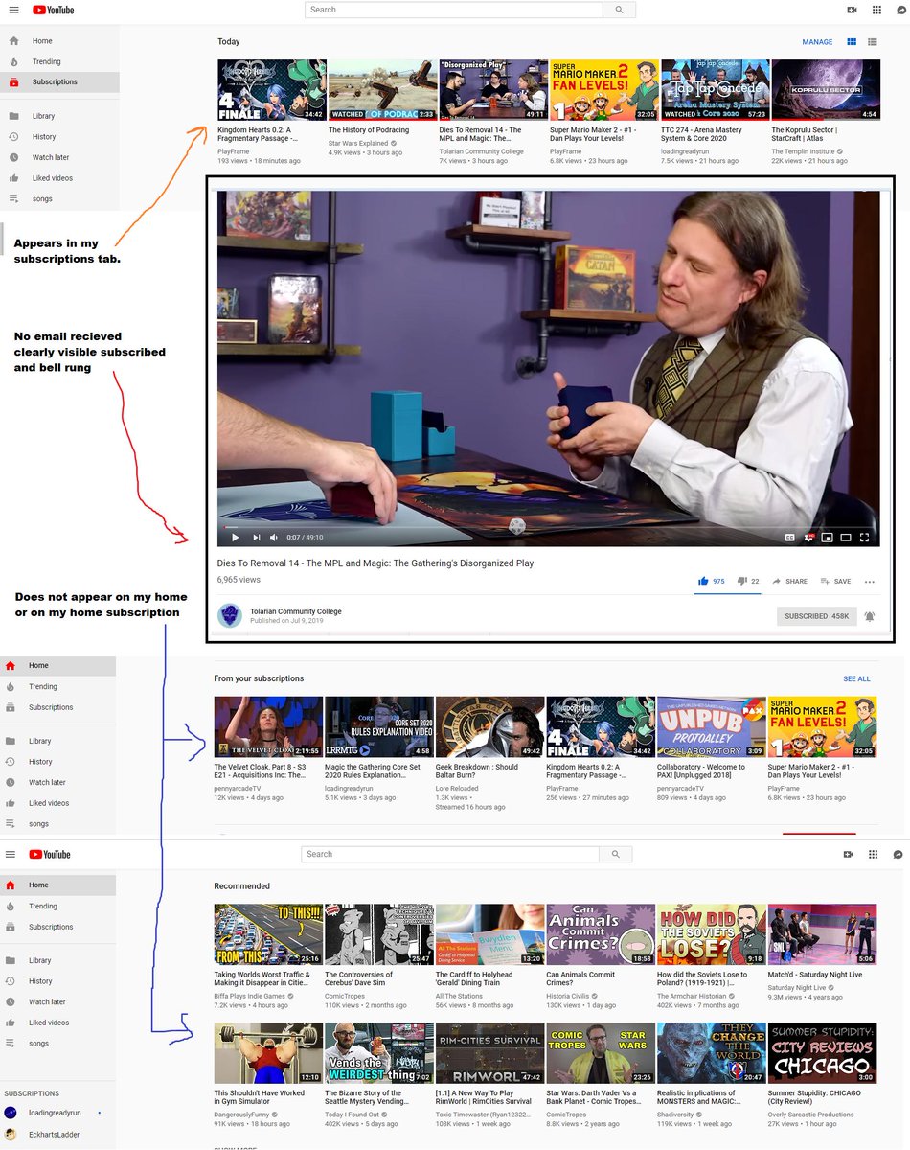
Task: Click SEE ALL beside From your subscriptions
Action: (x=856, y=678)
